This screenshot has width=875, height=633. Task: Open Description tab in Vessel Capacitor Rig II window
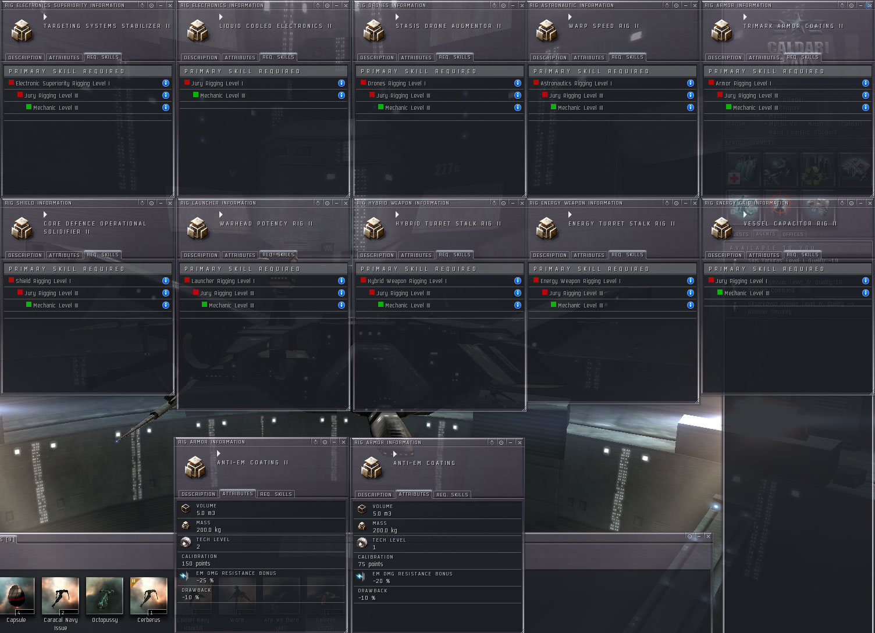724,255
